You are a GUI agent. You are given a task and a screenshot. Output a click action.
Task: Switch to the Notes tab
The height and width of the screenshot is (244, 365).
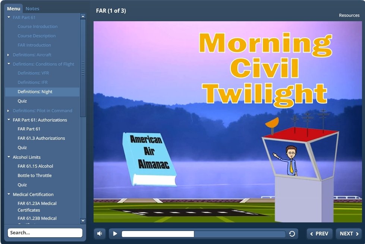[32, 9]
